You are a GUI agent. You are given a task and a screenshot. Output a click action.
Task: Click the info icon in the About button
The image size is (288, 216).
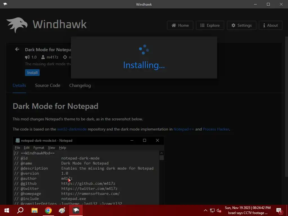coord(264,25)
